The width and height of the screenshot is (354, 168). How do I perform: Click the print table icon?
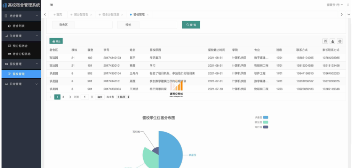[x=340, y=41]
